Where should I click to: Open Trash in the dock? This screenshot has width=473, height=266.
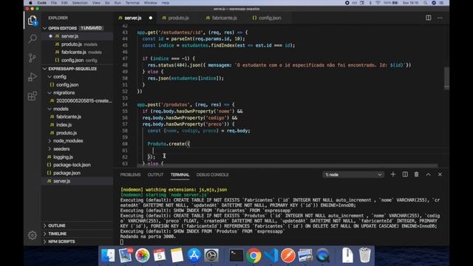point(364,255)
